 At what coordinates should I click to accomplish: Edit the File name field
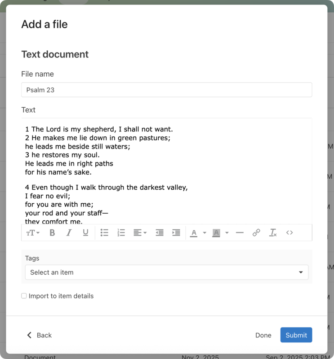[x=166, y=90]
